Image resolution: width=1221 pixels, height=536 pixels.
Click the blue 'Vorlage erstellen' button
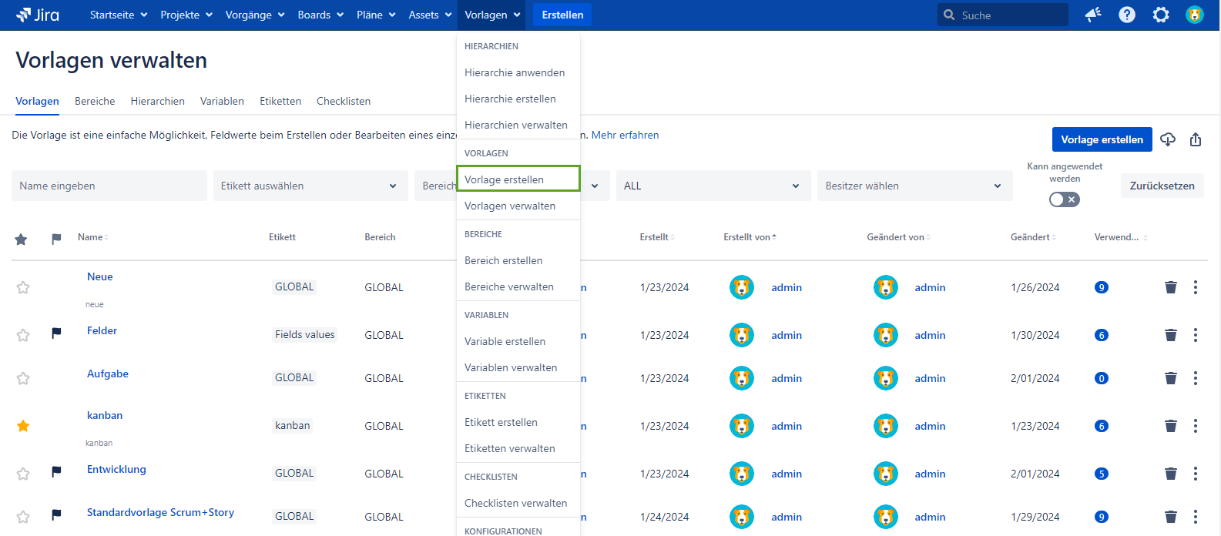click(1102, 139)
